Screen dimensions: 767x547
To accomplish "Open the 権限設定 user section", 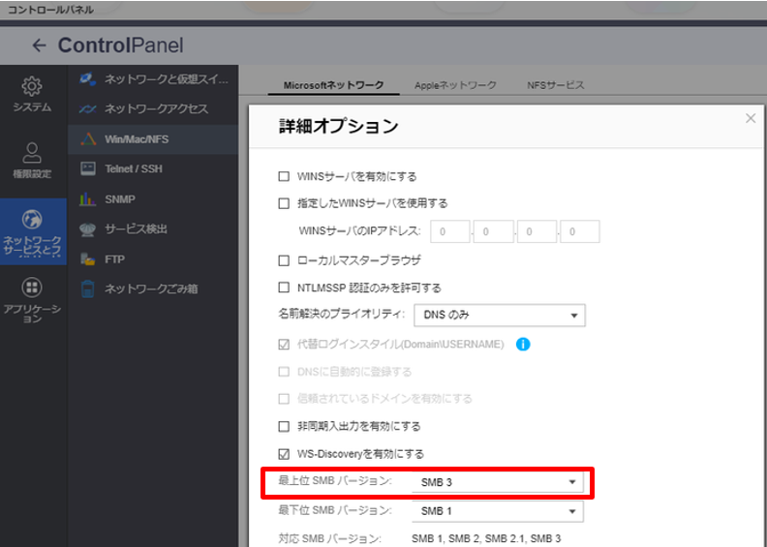I will coord(32,160).
